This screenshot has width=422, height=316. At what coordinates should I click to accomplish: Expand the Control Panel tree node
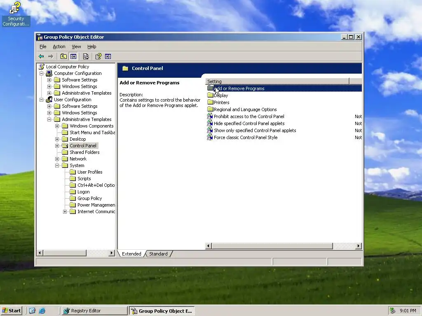[57, 146]
